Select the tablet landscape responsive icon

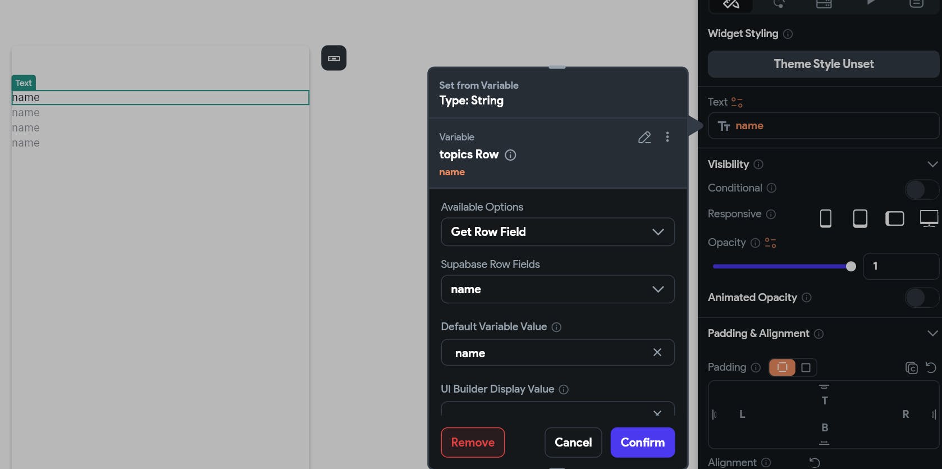point(895,218)
